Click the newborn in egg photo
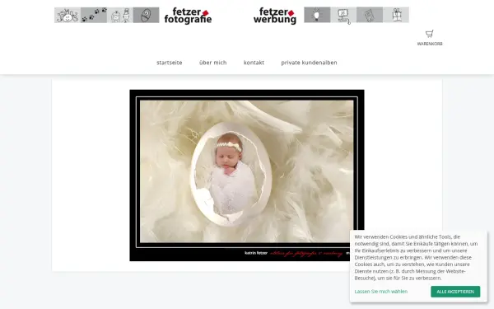The width and height of the screenshot is (494, 309). point(247,176)
